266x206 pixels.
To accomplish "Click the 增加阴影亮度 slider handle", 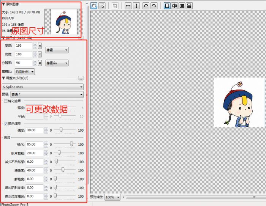I will tap(55, 187).
